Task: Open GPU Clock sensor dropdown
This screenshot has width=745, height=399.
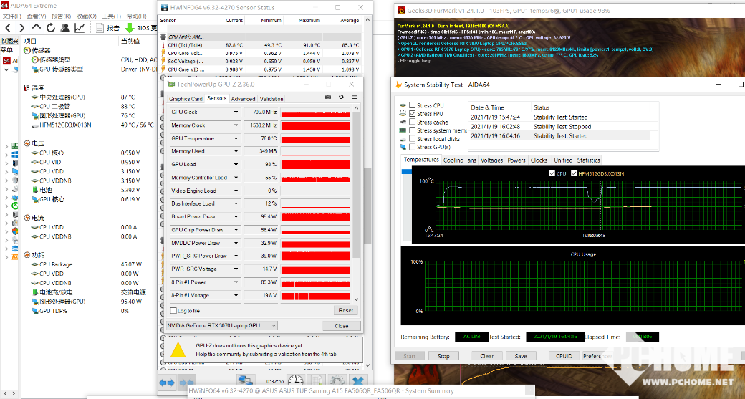Action: click(x=236, y=112)
